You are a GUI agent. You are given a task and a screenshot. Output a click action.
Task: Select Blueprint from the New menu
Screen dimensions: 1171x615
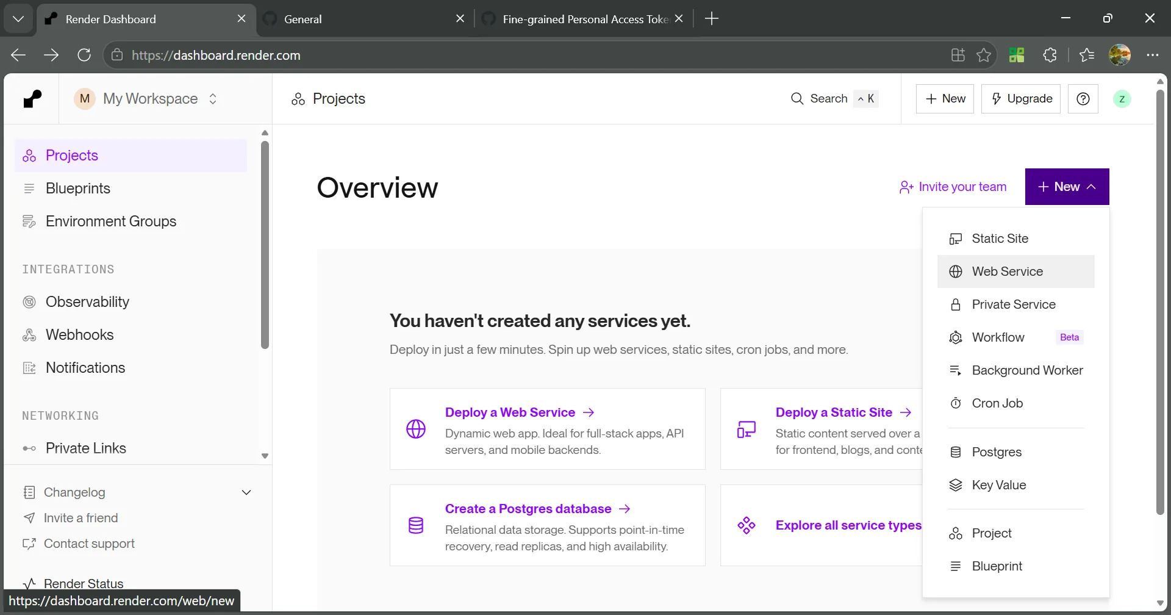click(x=1016, y=566)
